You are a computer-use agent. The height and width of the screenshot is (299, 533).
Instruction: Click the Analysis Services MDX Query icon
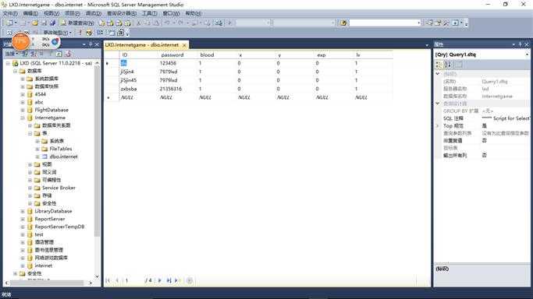[x=110, y=23]
